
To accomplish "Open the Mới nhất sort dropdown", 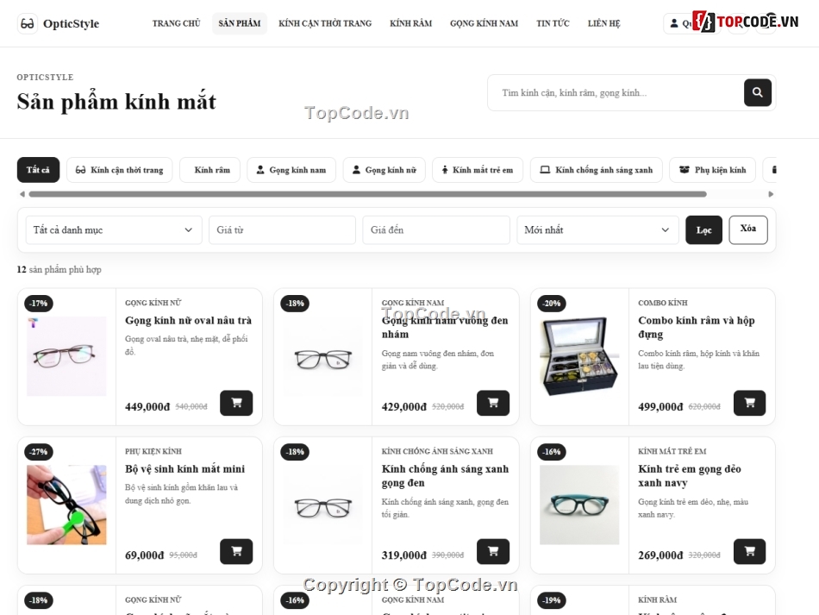I will pyautogui.click(x=597, y=230).
